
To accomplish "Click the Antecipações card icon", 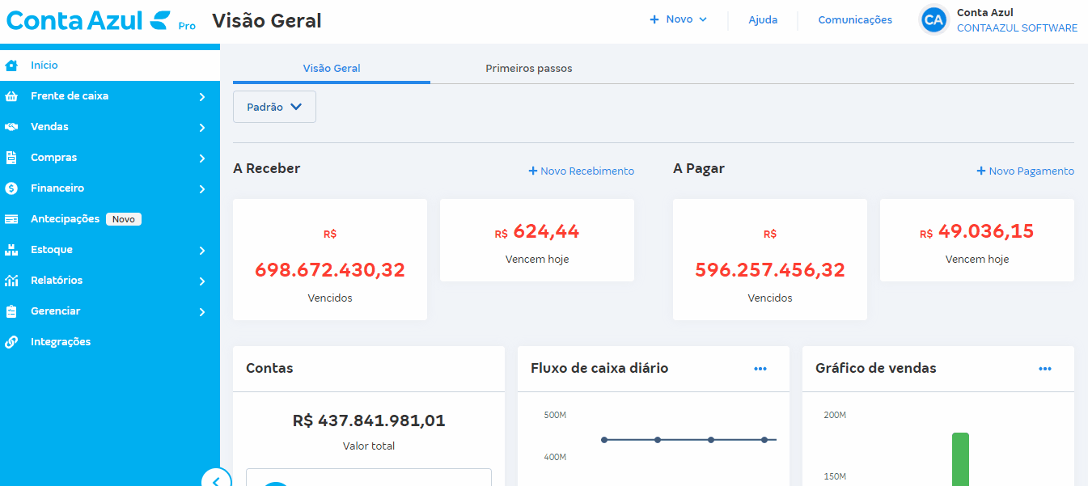I will click(11, 219).
